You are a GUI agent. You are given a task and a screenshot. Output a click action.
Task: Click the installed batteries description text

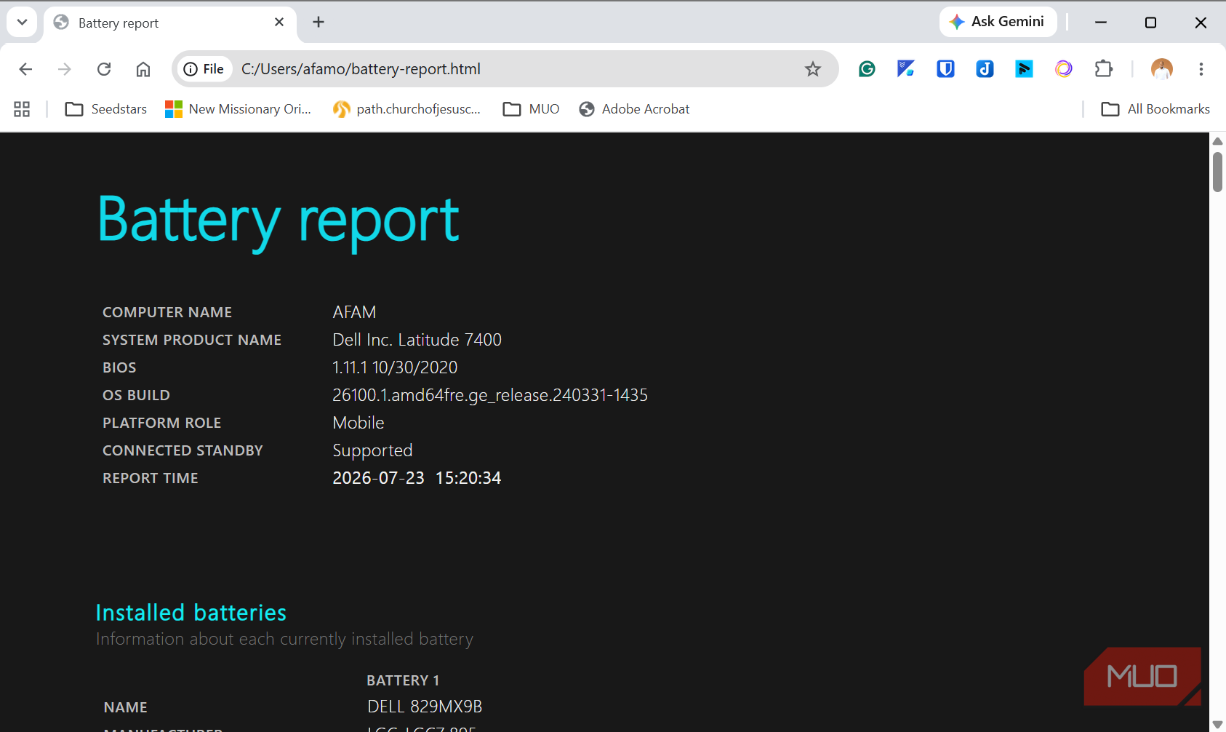284,639
